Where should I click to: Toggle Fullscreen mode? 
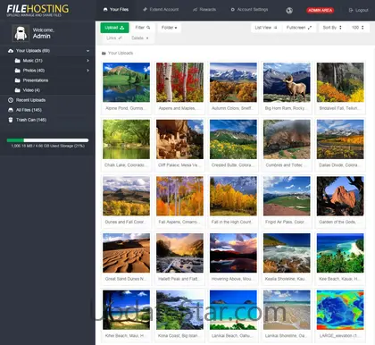(x=299, y=28)
